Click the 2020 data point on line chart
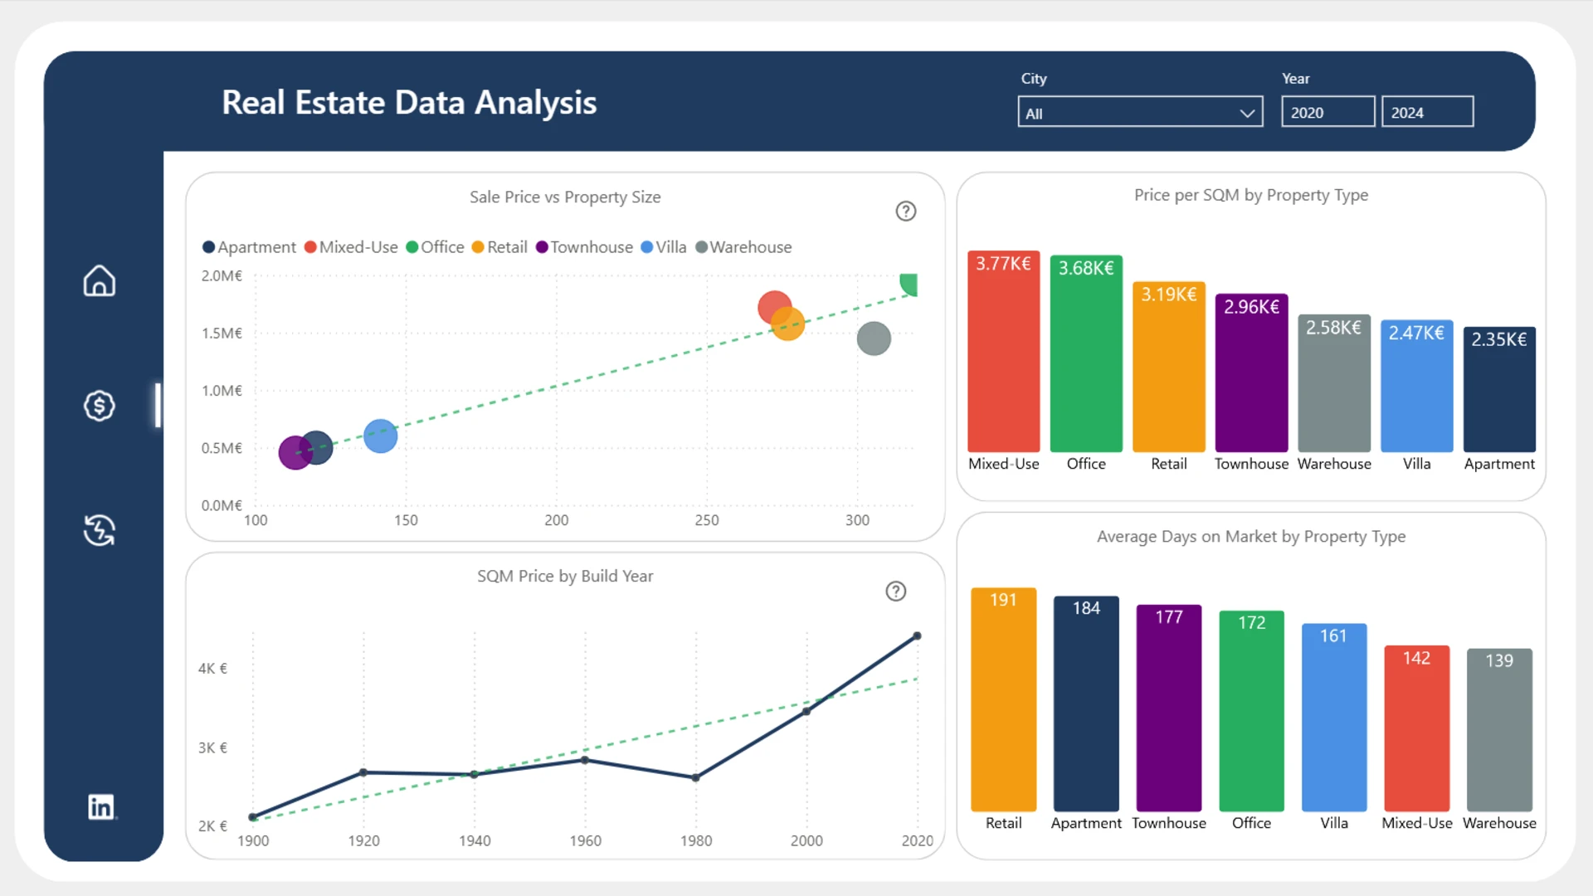This screenshot has width=1593, height=896. click(x=917, y=636)
